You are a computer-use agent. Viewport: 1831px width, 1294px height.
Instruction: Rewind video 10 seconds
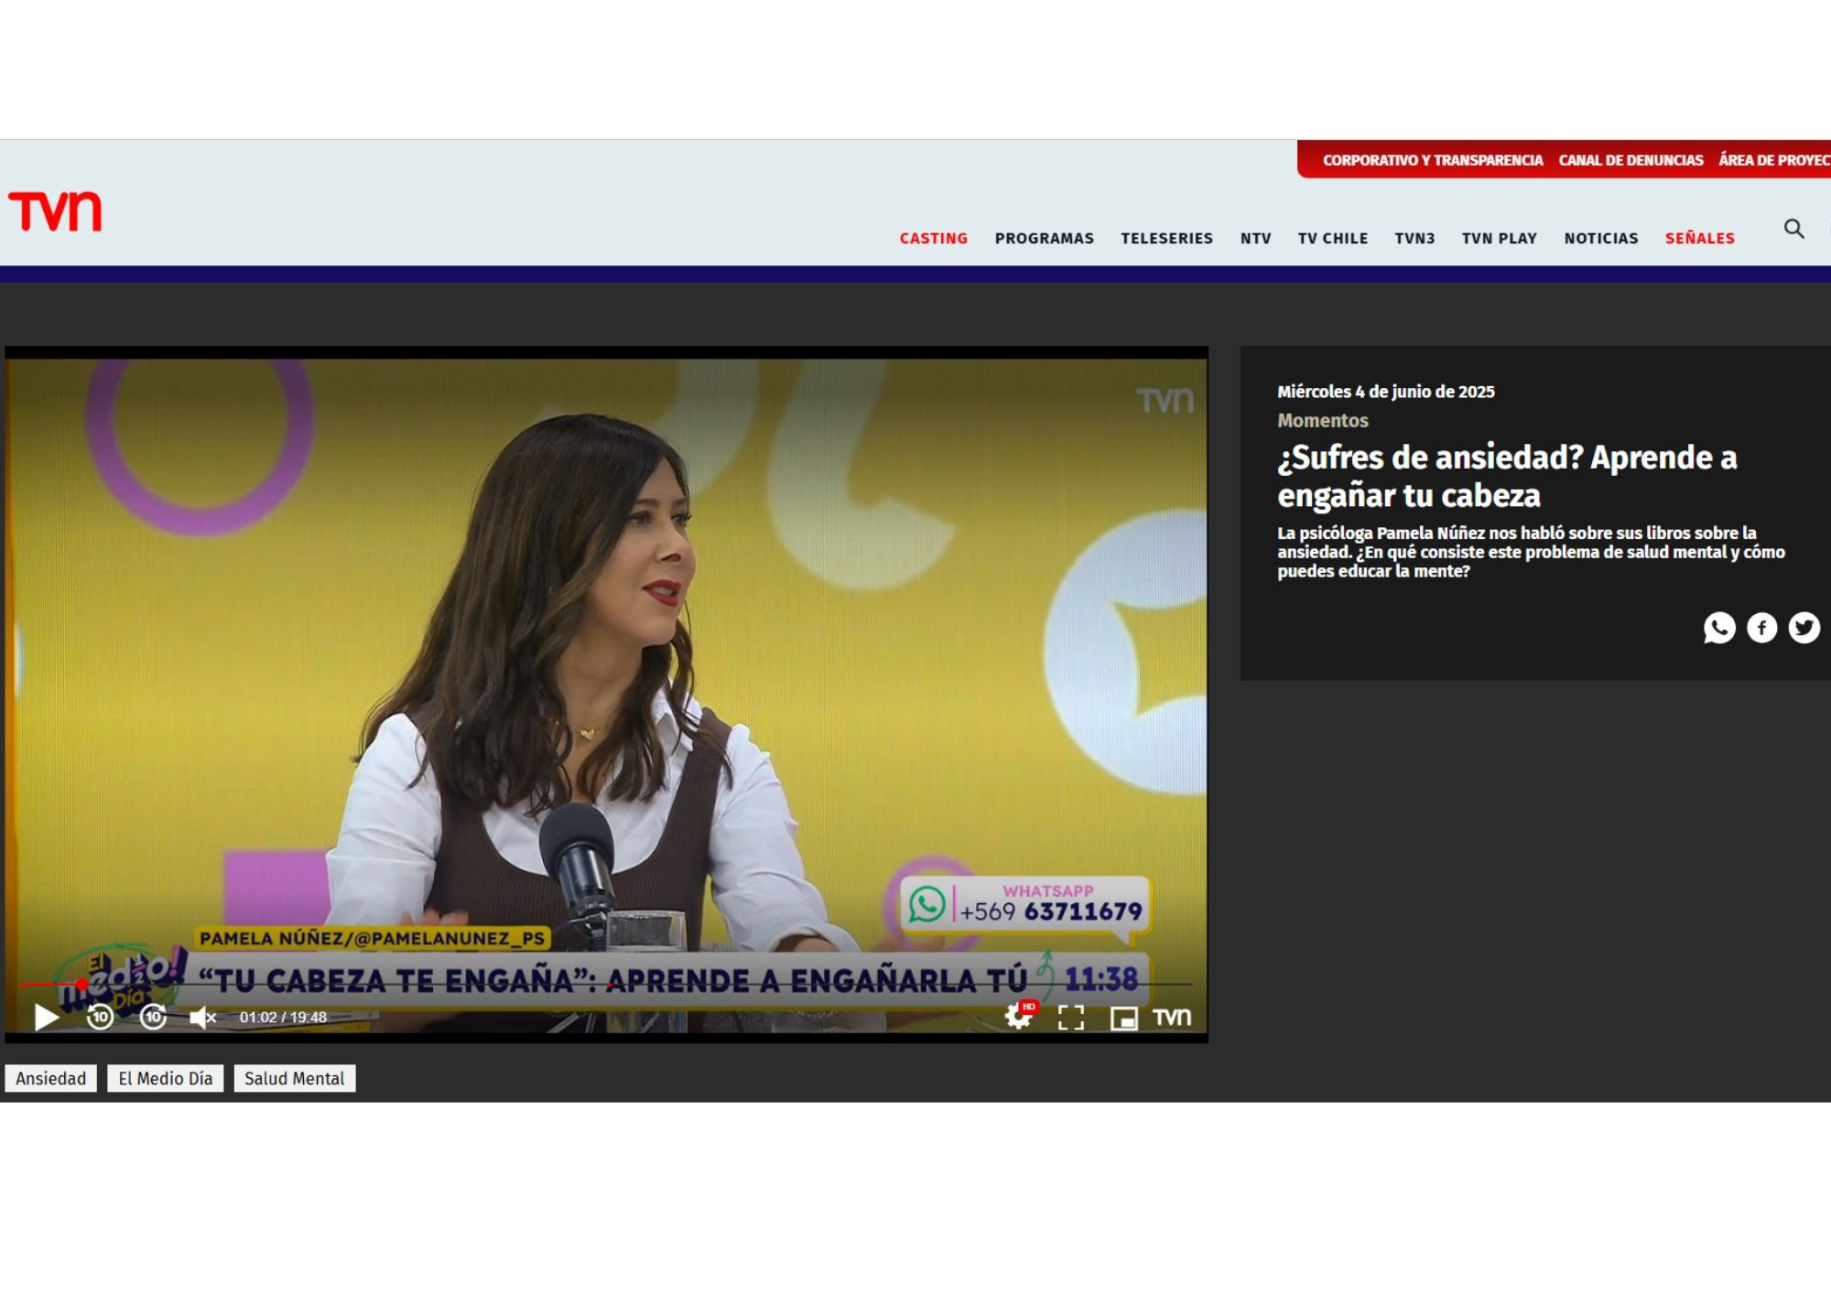pos(100,1017)
